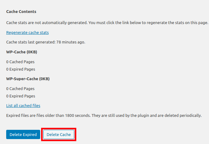Click the Delete Cache button
Viewport: 209px width, 144px height.
pyautogui.click(x=59, y=134)
